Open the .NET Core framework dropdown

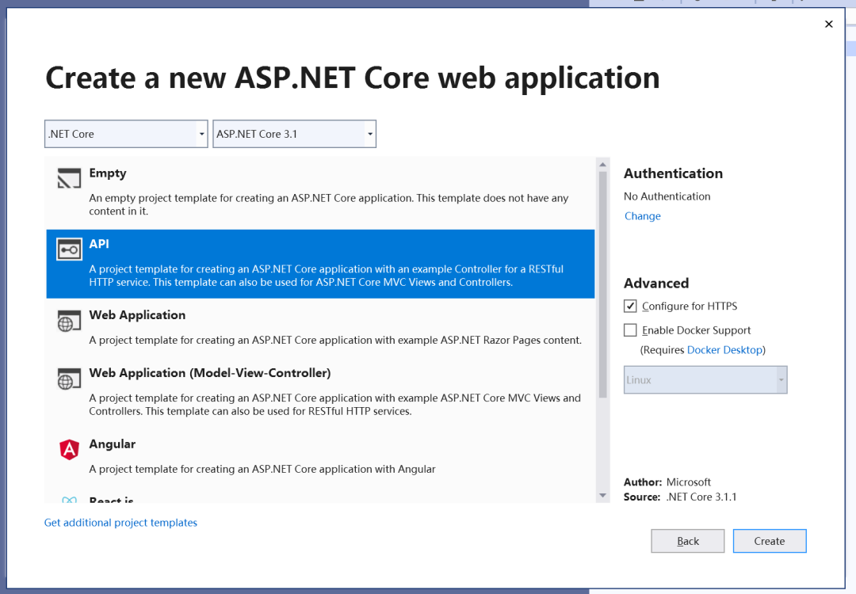[x=126, y=134]
